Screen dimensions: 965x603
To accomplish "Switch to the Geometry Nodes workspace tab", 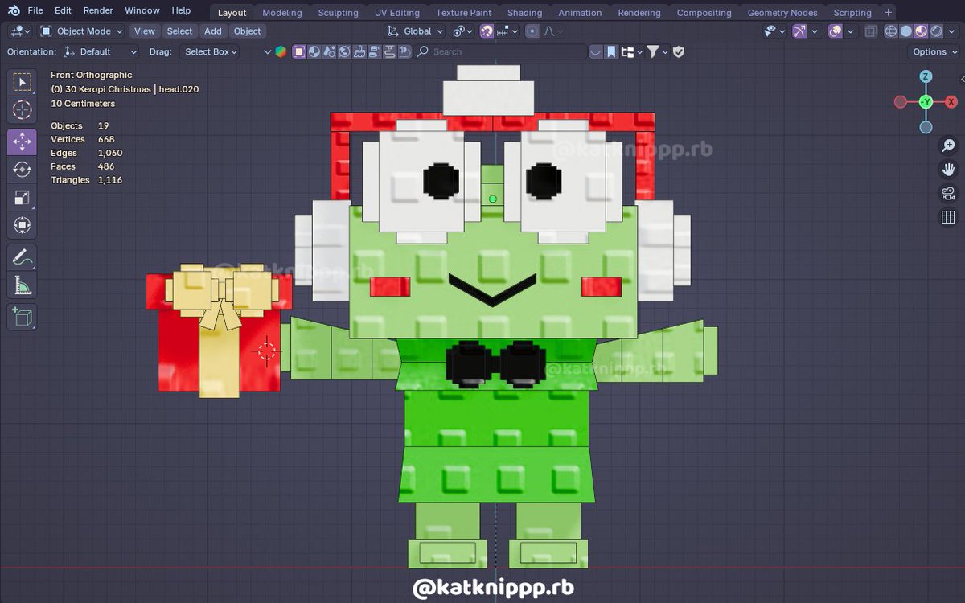I will tap(782, 12).
